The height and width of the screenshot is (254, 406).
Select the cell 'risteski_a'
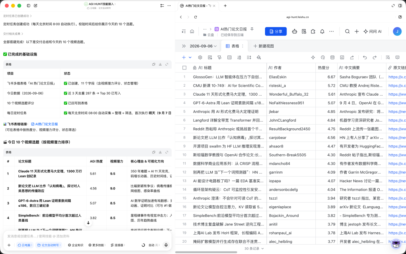click(x=291, y=86)
